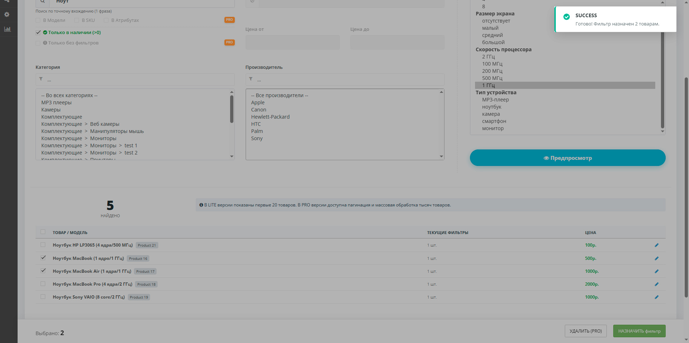
Task: Click the search magnifier icon
Action: pos(42,2)
